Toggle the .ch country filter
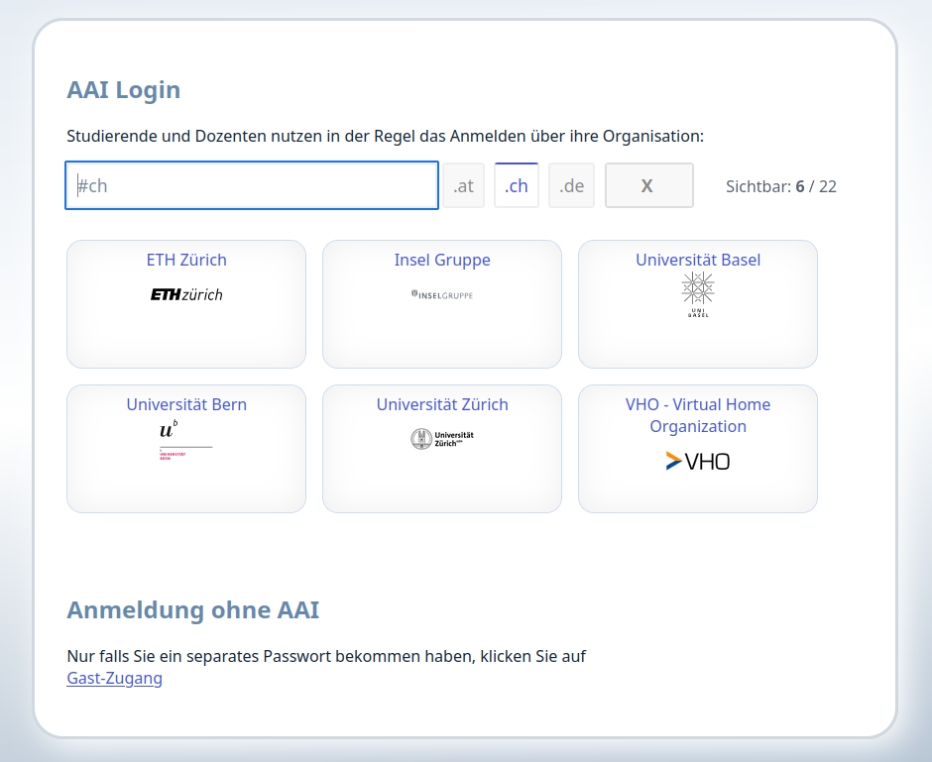Image resolution: width=932 pixels, height=762 pixels. 516,186
